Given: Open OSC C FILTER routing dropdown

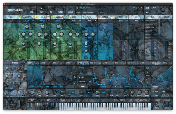Looking at the screenshot, I should (58, 21).
